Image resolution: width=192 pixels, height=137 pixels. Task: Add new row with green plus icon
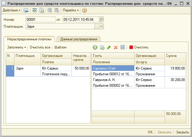click(x=95, y=47)
